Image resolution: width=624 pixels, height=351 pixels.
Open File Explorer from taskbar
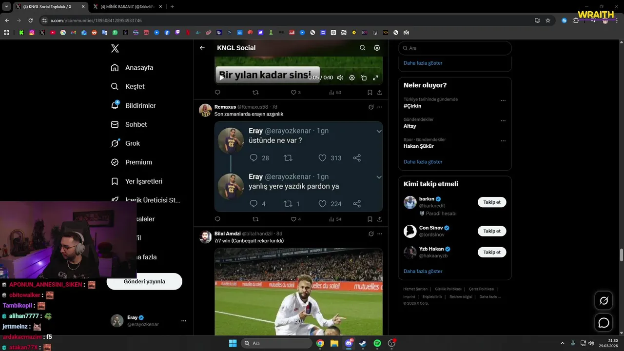pyautogui.click(x=334, y=343)
